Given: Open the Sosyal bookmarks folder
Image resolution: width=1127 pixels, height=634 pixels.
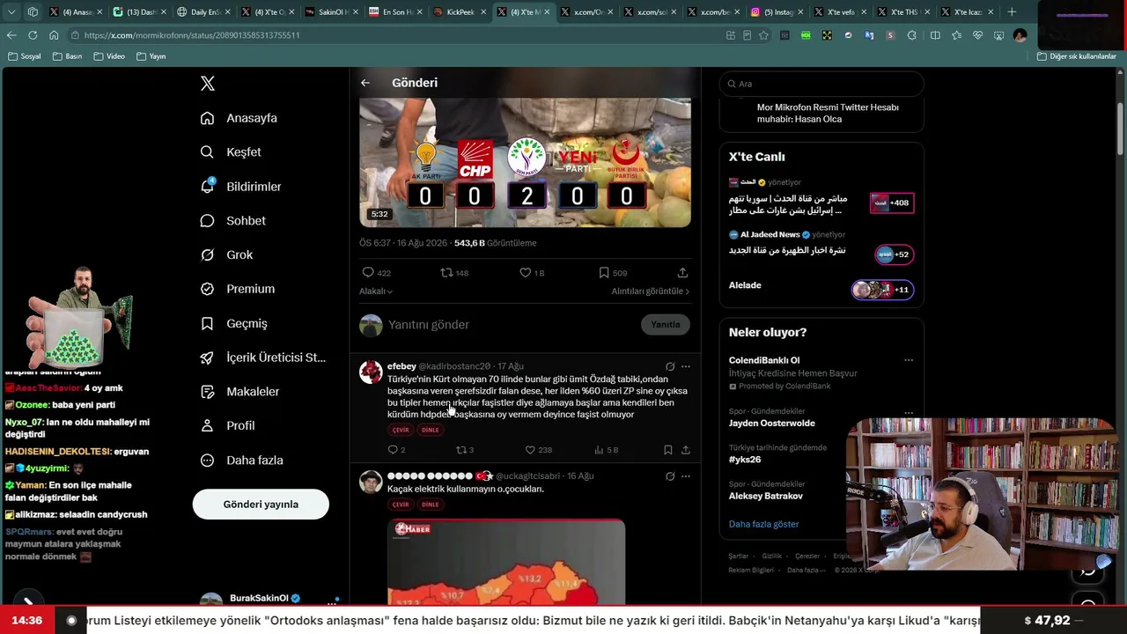Looking at the screenshot, I should (24, 56).
